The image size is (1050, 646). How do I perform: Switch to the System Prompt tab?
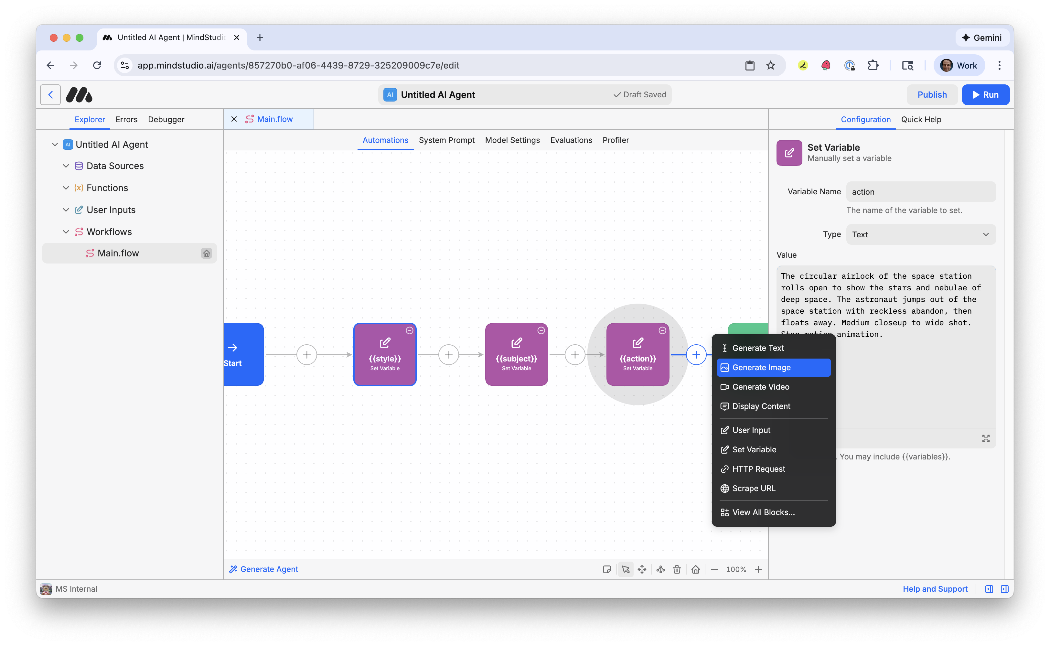click(446, 140)
